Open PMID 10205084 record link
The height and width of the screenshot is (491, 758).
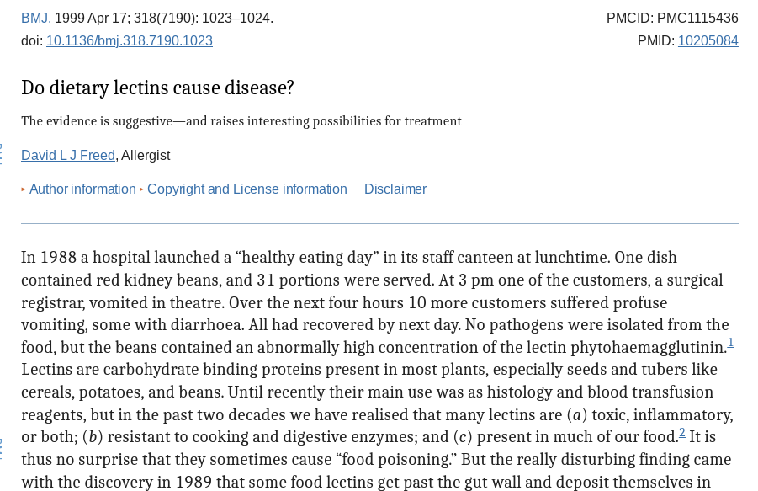pyautogui.click(x=708, y=41)
